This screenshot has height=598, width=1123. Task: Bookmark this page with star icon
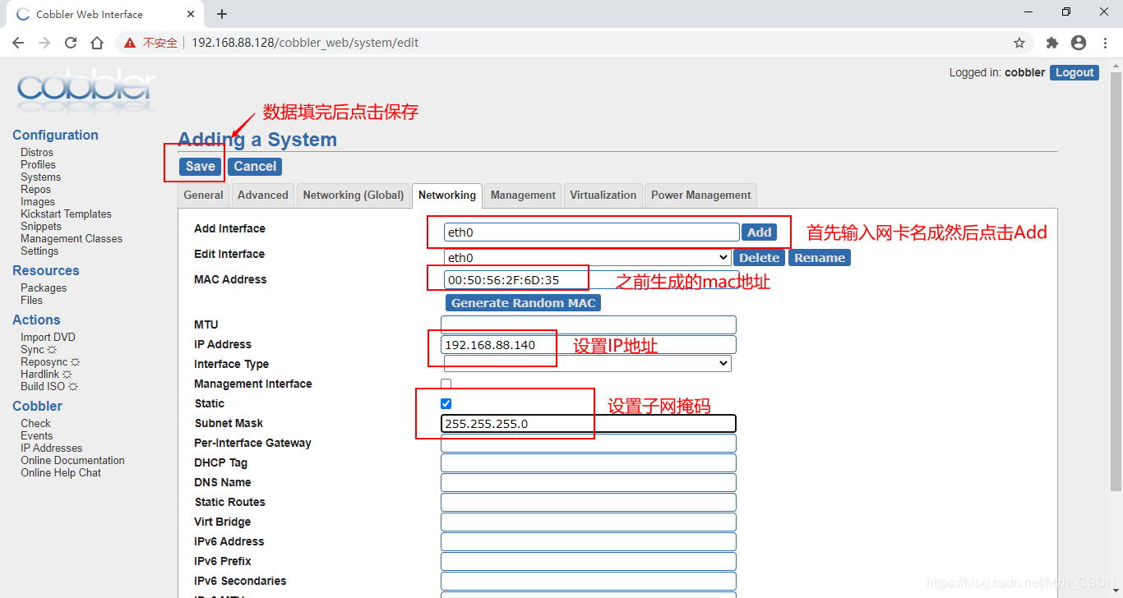[1019, 43]
